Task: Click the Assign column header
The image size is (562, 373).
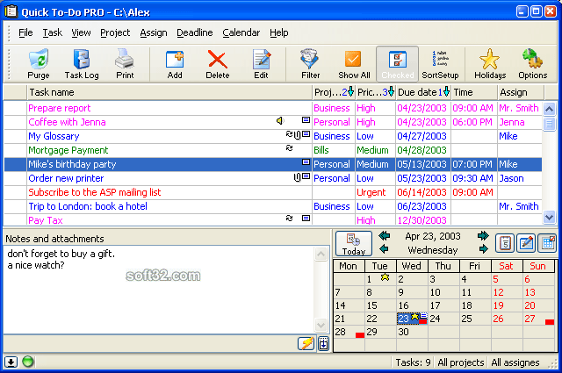Action: [521, 92]
